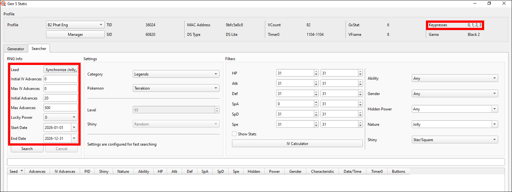The image size is (512, 192).
Task: Open the Pokemon Terrakion dropdown
Action: (x=176, y=88)
